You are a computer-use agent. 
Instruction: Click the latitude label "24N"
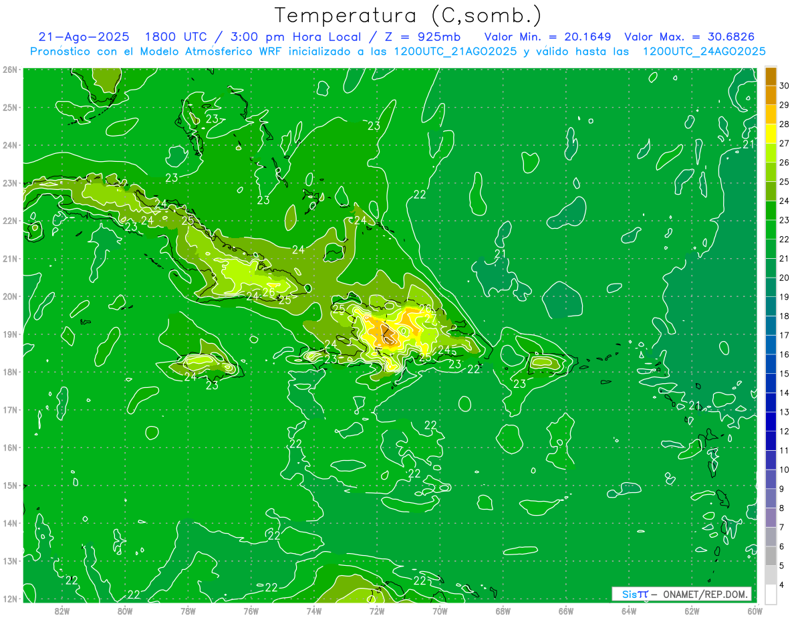(10, 145)
